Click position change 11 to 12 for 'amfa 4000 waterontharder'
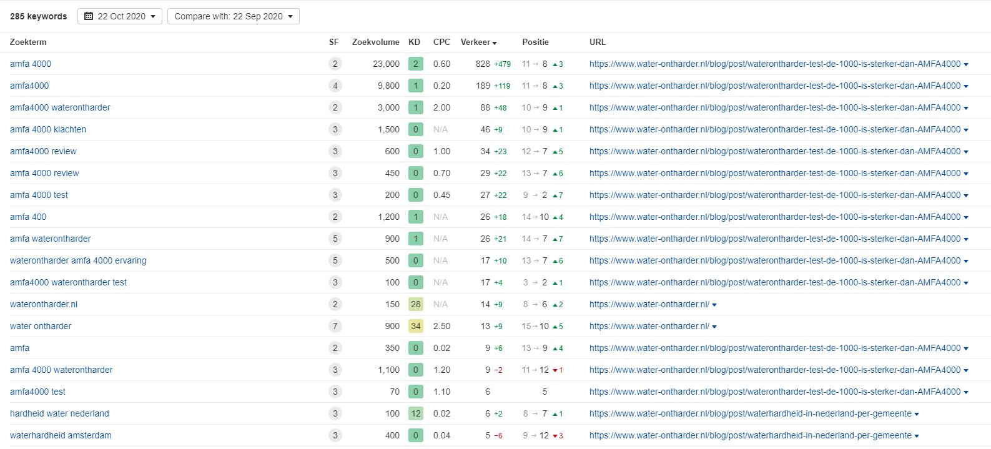This screenshot has height=449, width=991. 542,370
